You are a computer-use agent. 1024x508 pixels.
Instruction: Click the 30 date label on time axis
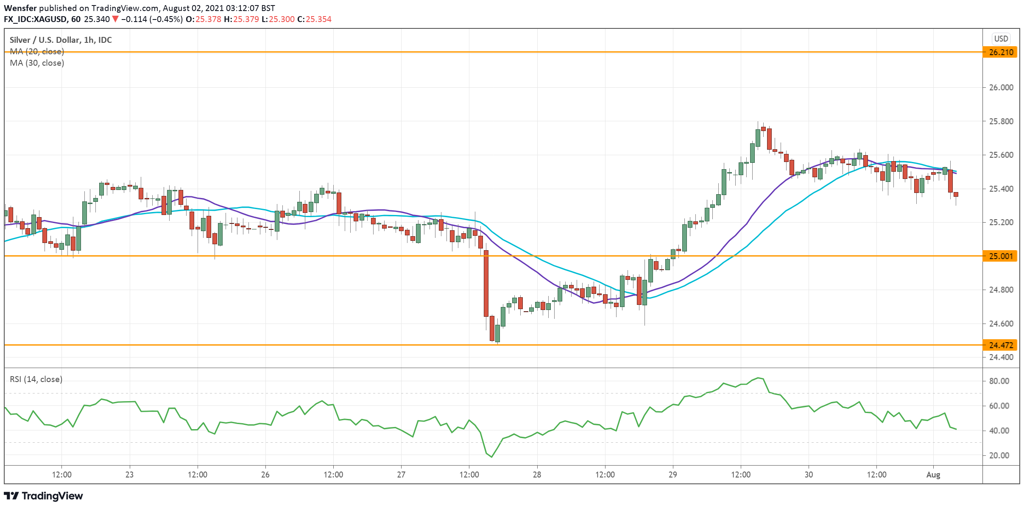(809, 475)
